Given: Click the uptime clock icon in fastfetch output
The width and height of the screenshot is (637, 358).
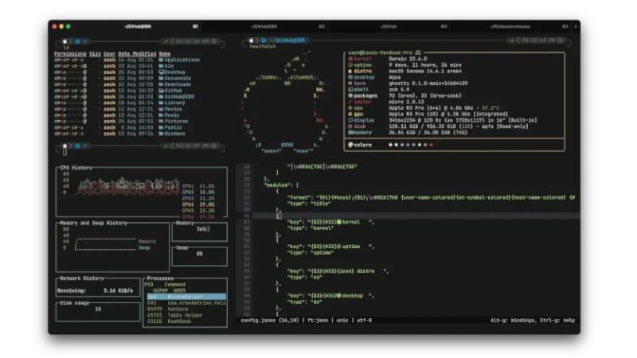Looking at the screenshot, I should pyautogui.click(x=350, y=65).
